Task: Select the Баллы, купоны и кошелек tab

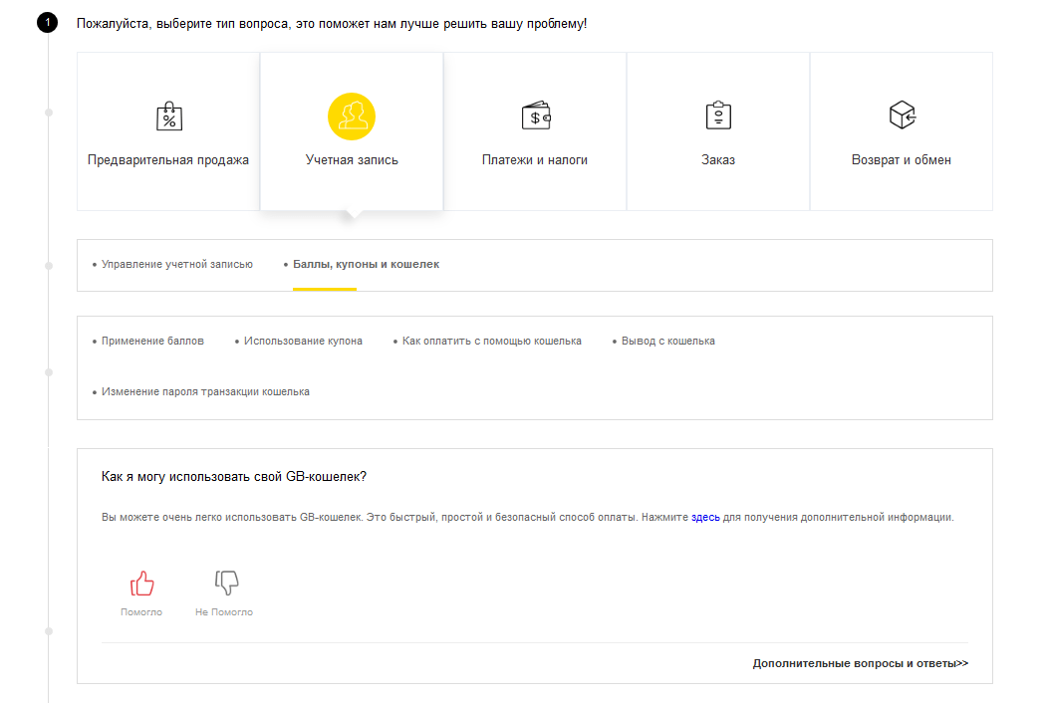Action: coord(366,265)
